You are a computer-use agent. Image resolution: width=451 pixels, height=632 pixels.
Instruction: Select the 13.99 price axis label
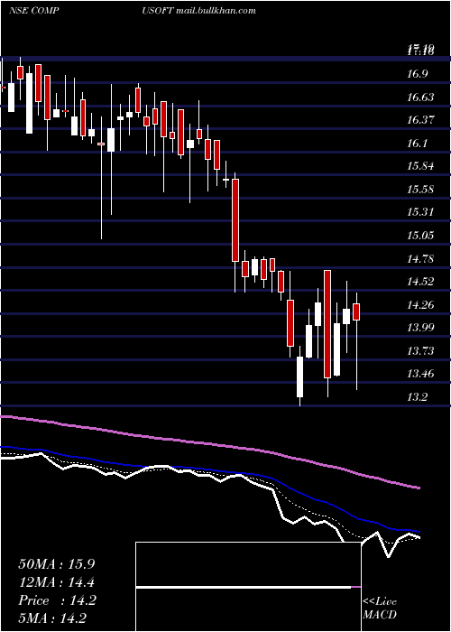click(x=421, y=327)
